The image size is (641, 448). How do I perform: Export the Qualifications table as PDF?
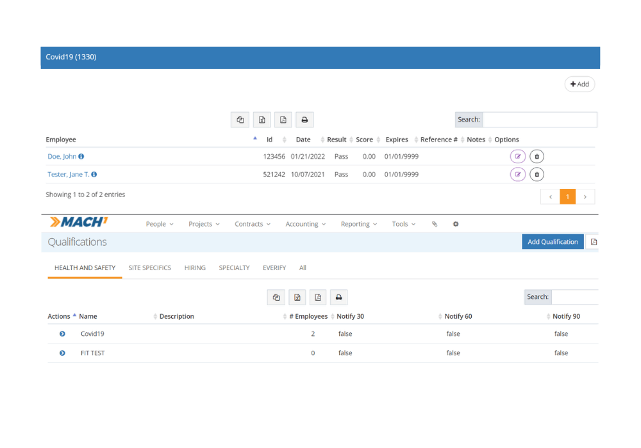(318, 297)
